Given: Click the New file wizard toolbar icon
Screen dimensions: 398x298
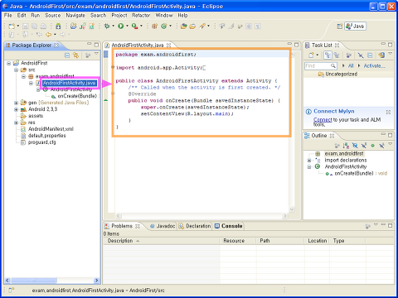Looking at the screenshot, I should pos(12,26).
